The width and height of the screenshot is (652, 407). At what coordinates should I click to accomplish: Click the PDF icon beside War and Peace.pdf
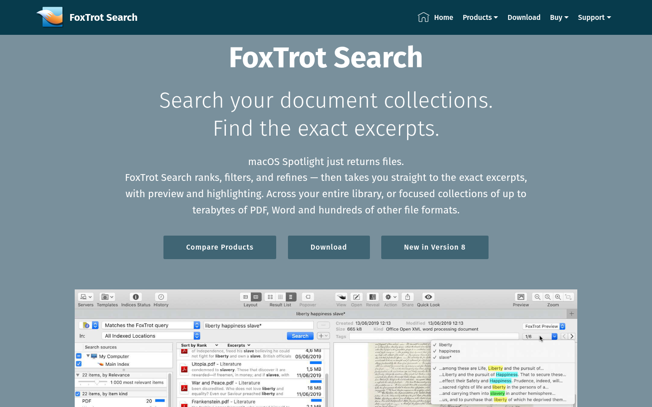click(x=184, y=388)
